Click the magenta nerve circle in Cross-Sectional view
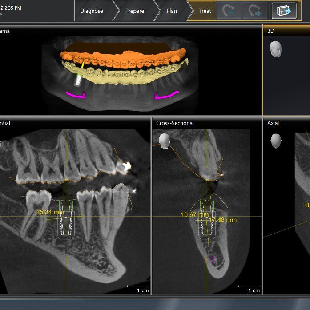 212,259
